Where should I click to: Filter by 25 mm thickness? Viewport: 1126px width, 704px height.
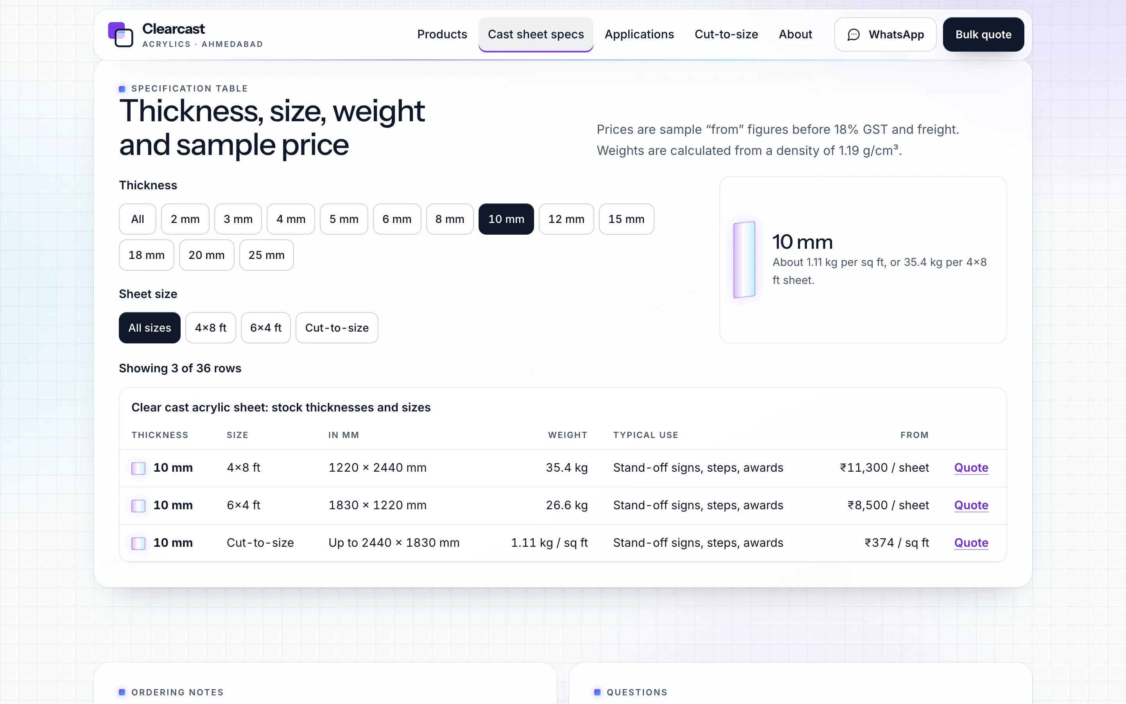click(267, 255)
